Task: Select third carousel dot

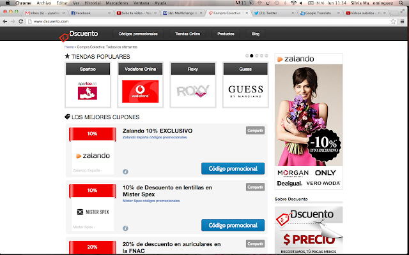Action: [x=257, y=55]
